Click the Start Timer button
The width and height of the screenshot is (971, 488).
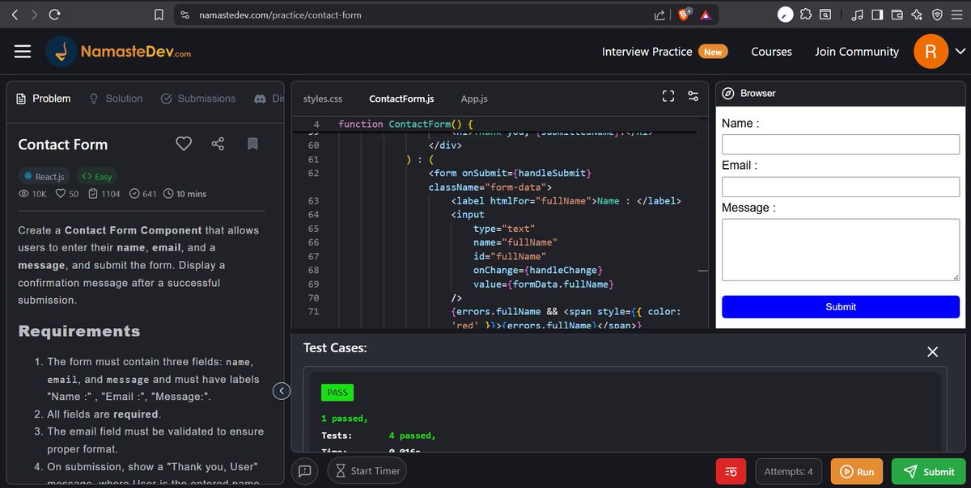[x=367, y=471]
